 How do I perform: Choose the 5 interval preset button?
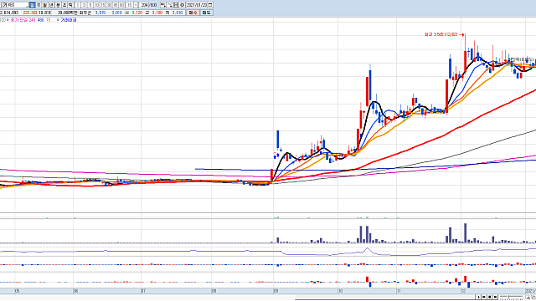point(90,5)
